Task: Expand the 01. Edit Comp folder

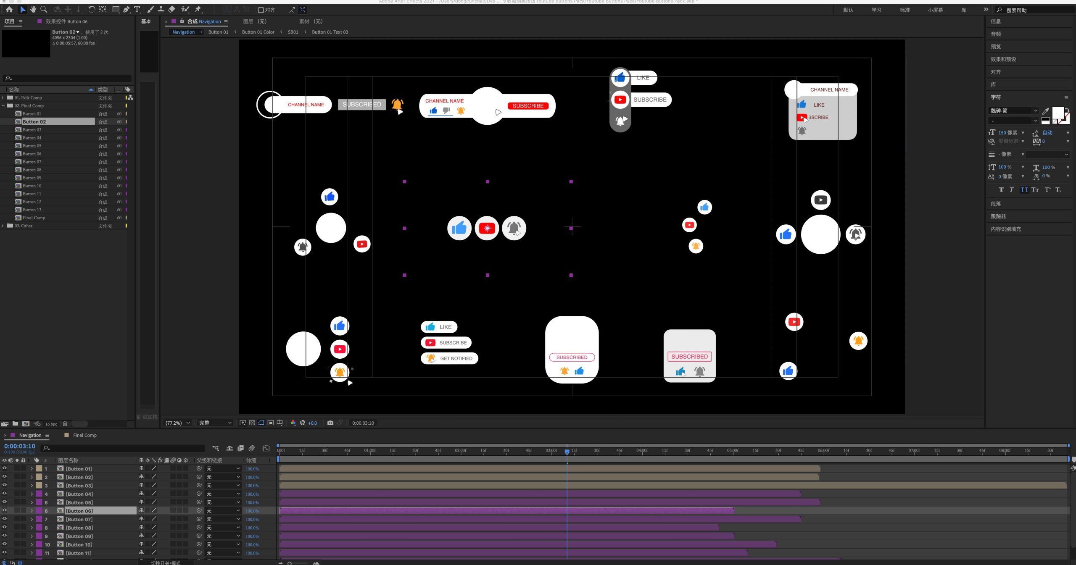Action: click(x=3, y=97)
